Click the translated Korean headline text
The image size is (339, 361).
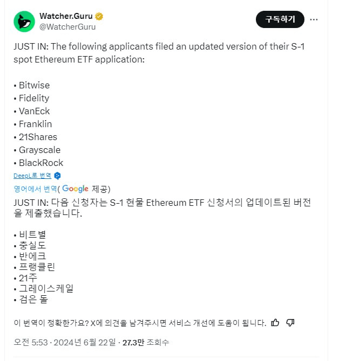pyautogui.click(x=162, y=207)
